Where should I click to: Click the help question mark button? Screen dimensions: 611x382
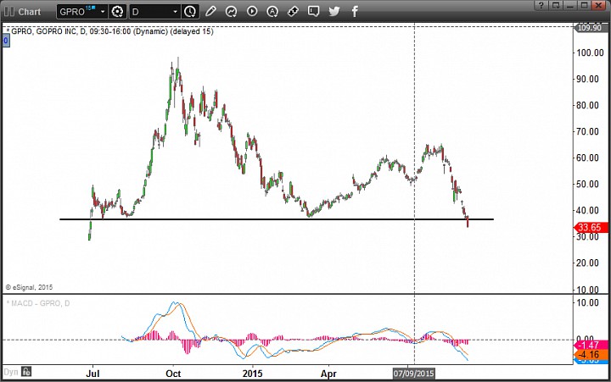coord(541,5)
